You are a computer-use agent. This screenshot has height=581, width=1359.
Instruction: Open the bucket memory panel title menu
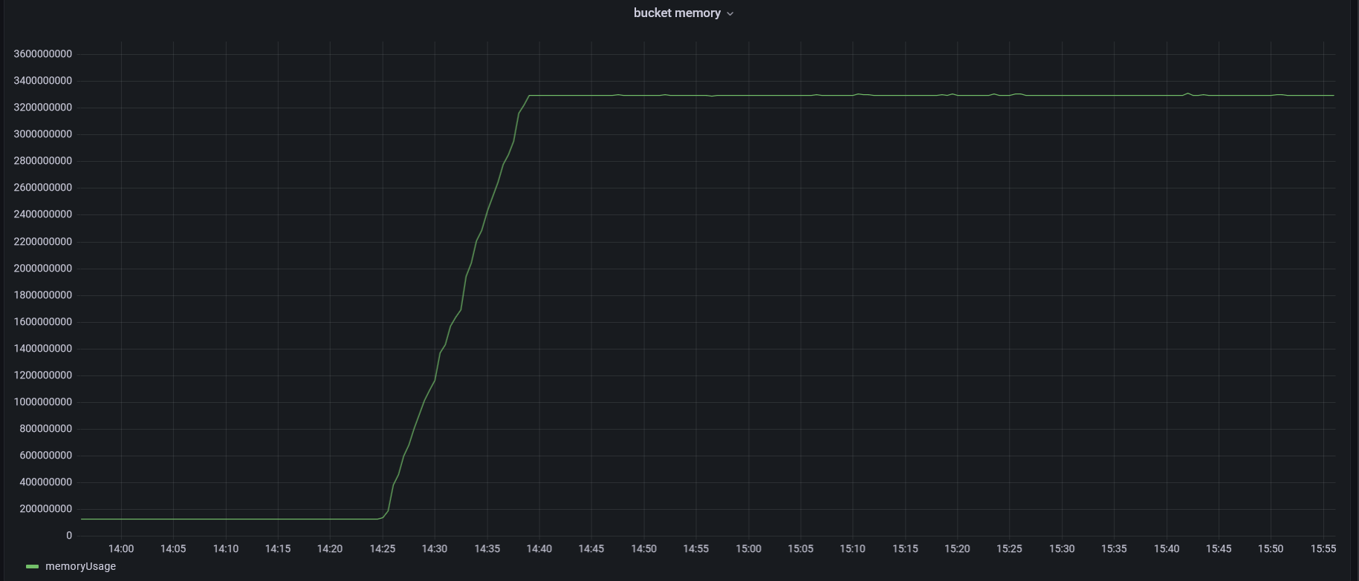(x=676, y=13)
